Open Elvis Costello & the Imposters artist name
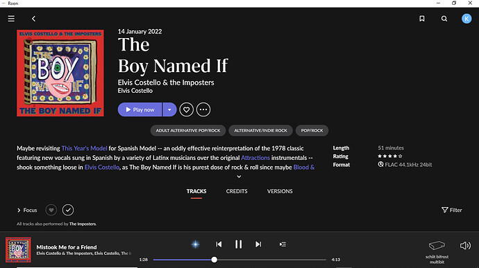479x268 pixels. [166, 82]
